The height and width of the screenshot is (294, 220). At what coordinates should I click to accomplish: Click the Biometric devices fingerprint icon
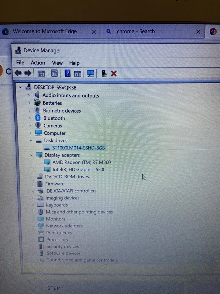(37, 110)
